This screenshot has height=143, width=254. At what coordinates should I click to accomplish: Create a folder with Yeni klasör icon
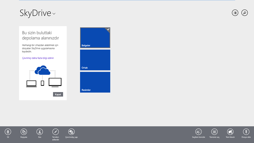point(230,132)
